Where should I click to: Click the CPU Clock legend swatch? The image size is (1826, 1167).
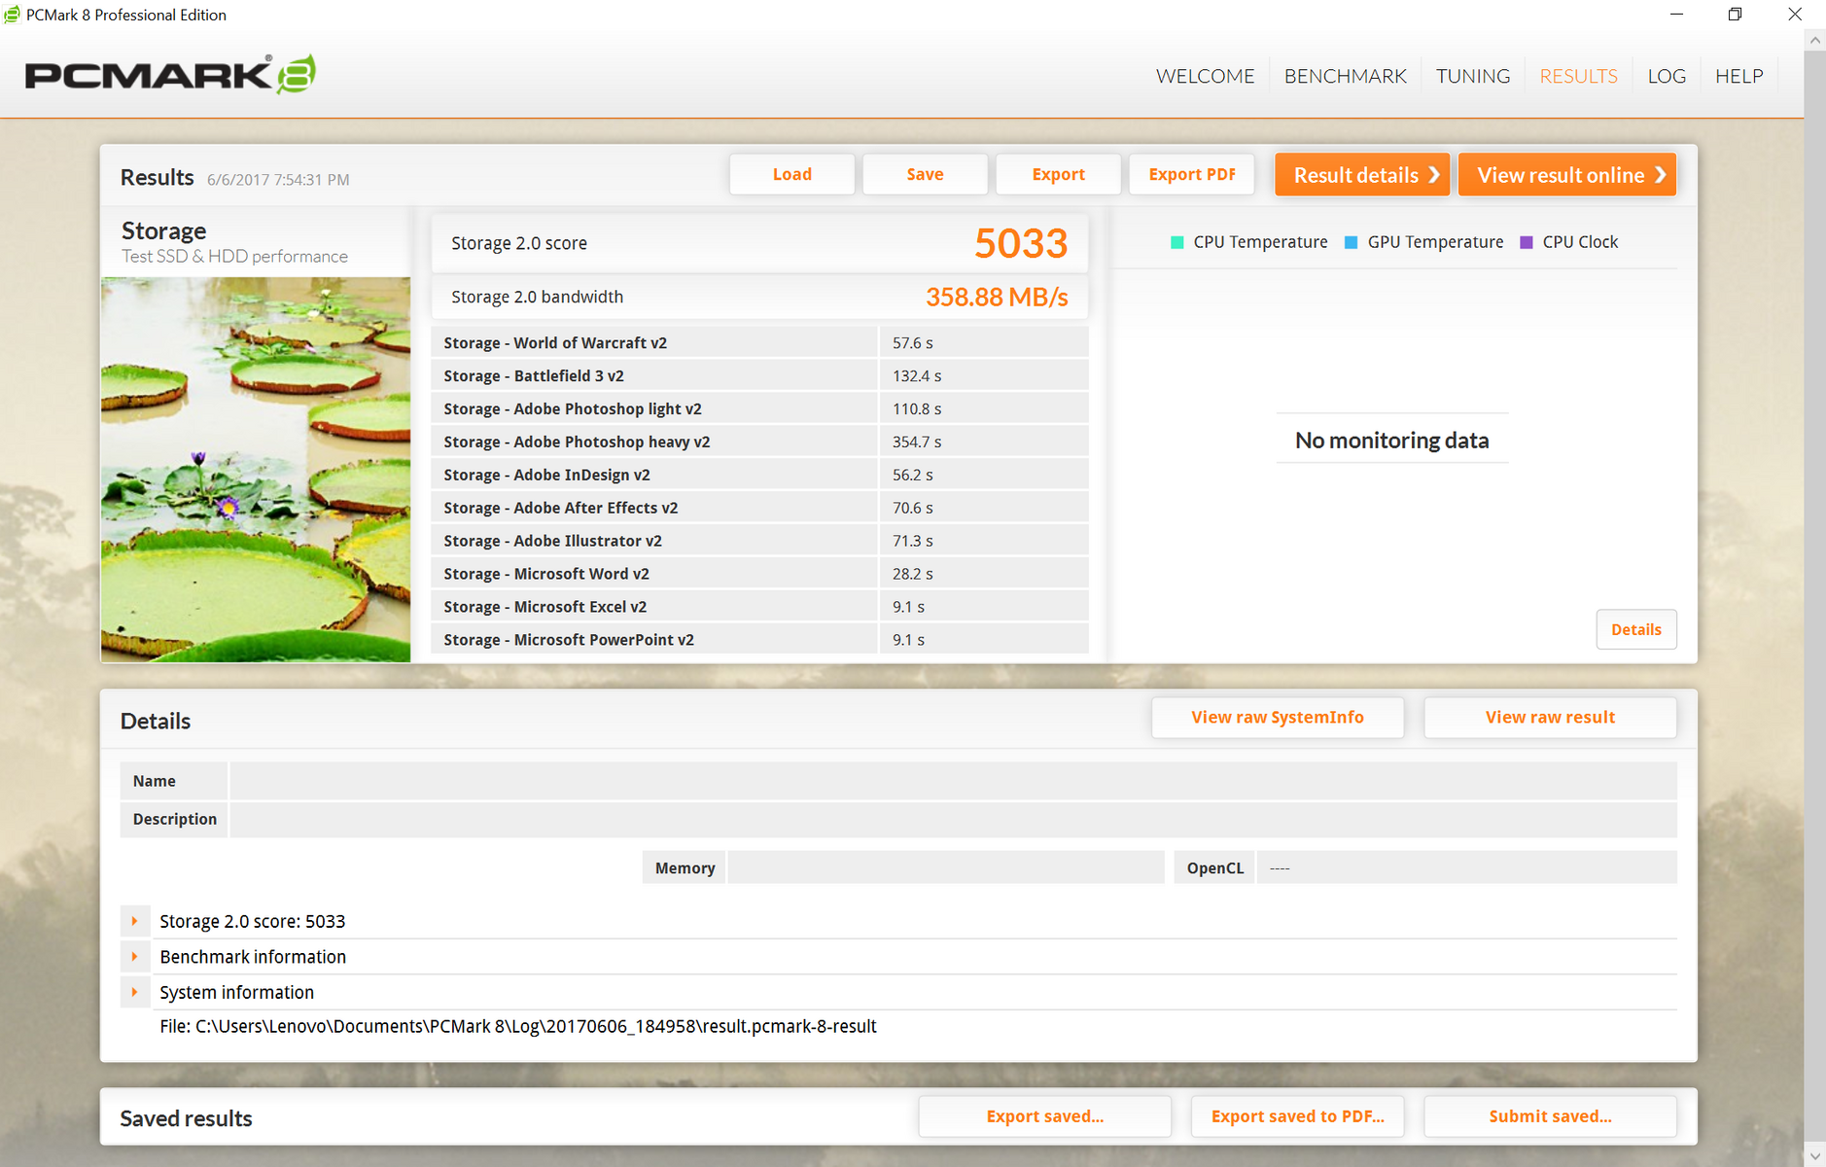coord(1526,242)
